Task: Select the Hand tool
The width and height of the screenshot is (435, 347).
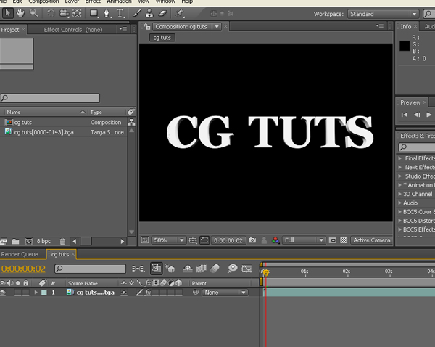Action: pyautogui.click(x=20, y=13)
